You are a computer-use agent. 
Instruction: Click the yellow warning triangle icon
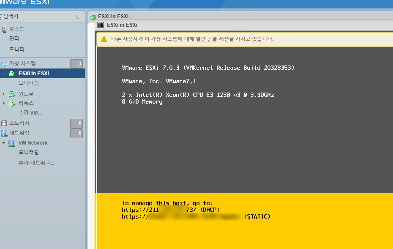click(104, 39)
